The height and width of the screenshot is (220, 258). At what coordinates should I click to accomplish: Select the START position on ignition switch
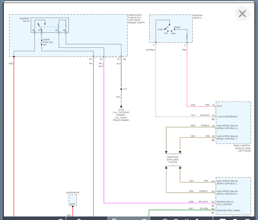tap(177, 27)
